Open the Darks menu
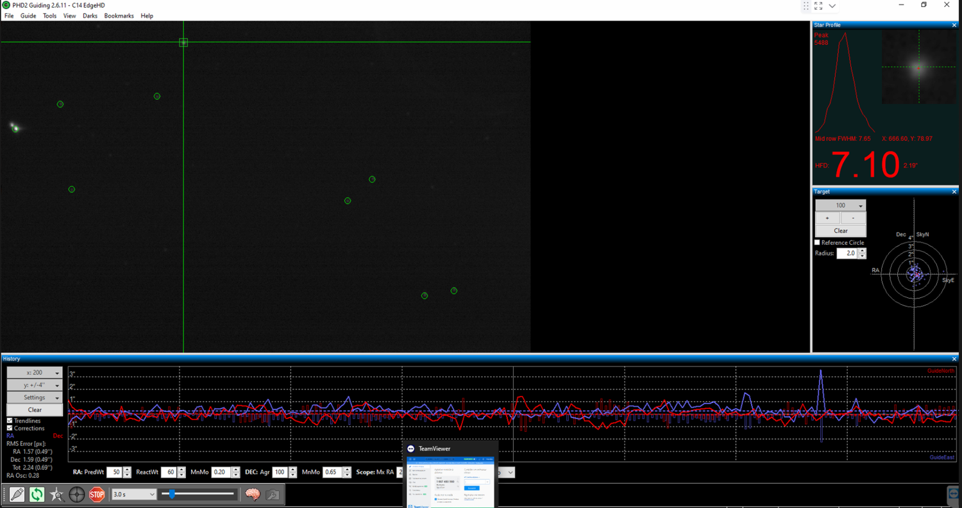The width and height of the screenshot is (962, 508). click(x=90, y=16)
